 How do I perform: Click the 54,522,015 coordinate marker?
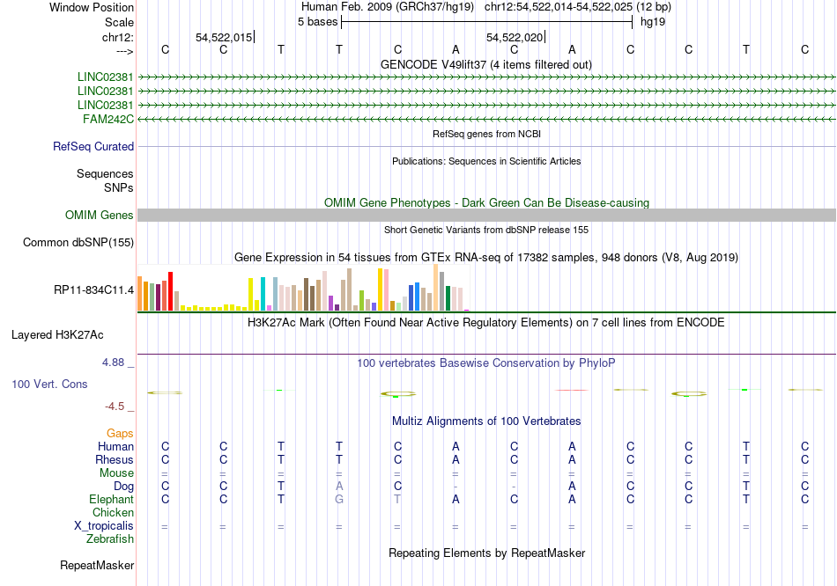click(224, 37)
